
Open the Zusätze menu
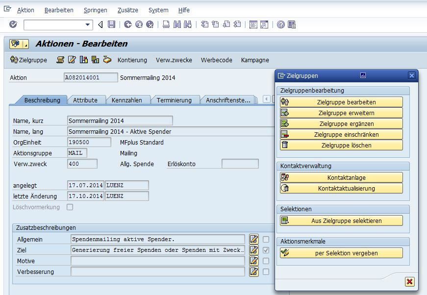pos(128,10)
